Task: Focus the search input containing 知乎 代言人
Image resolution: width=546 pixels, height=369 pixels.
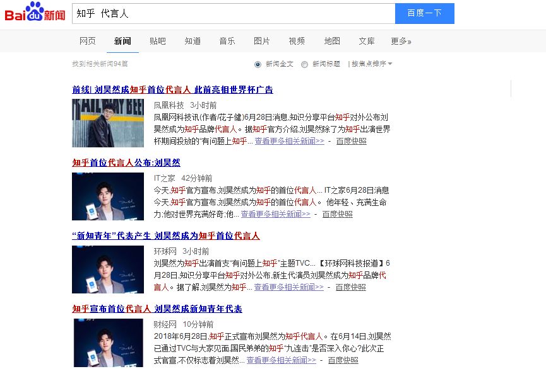Action: [x=234, y=14]
